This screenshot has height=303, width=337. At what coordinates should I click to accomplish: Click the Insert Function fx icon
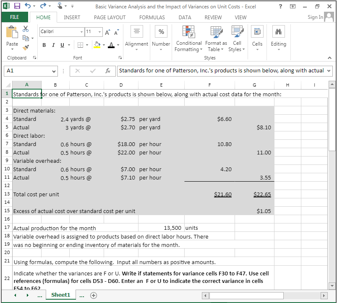(108, 71)
